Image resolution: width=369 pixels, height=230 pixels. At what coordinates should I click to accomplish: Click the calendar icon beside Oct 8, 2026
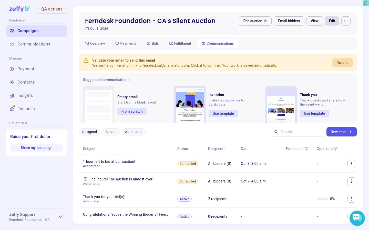87,29
